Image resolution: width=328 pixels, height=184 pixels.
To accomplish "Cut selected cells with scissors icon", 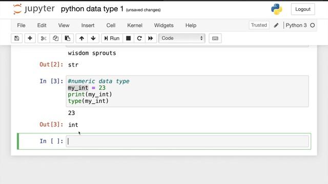I will [44, 38].
